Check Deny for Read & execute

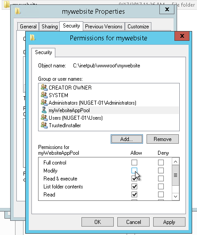coord(161,179)
